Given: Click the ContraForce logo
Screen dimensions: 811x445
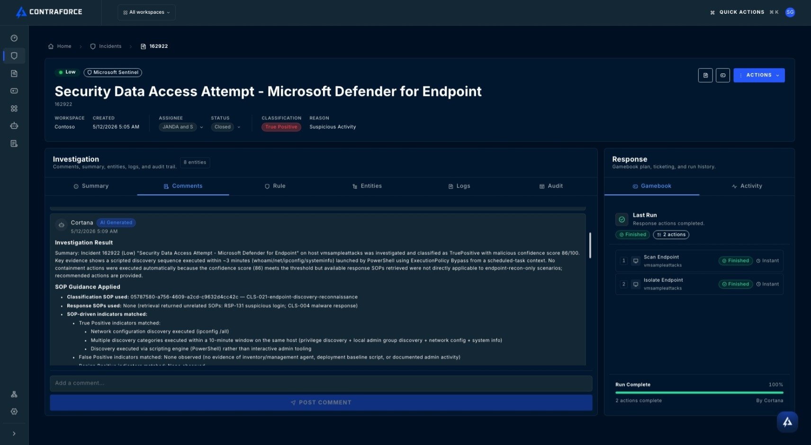Looking at the screenshot, I should point(49,12).
